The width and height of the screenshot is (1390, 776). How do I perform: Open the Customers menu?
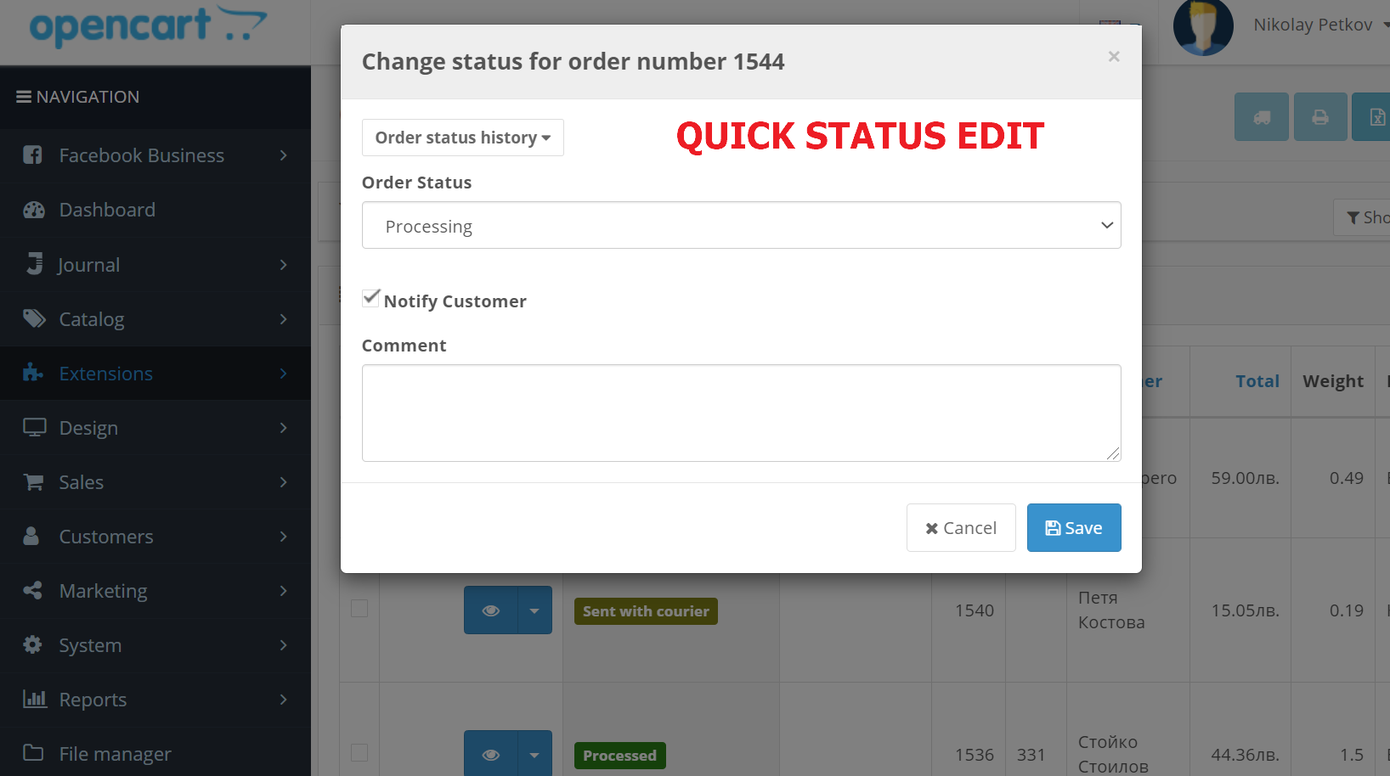click(x=106, y=537)
